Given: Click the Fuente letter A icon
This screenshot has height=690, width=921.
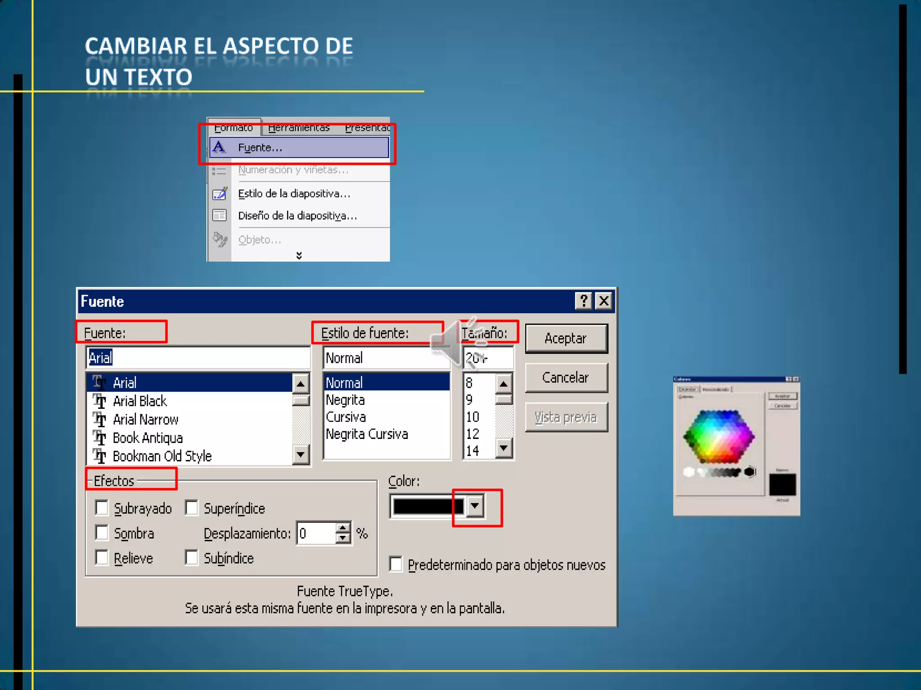Looking at the screenshot, I should click(219, 147).
